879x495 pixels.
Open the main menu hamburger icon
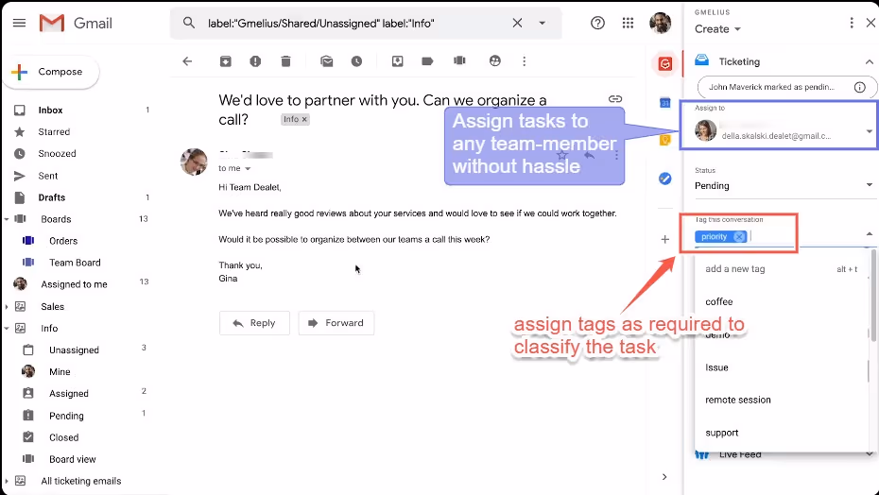tap(19, 23)
